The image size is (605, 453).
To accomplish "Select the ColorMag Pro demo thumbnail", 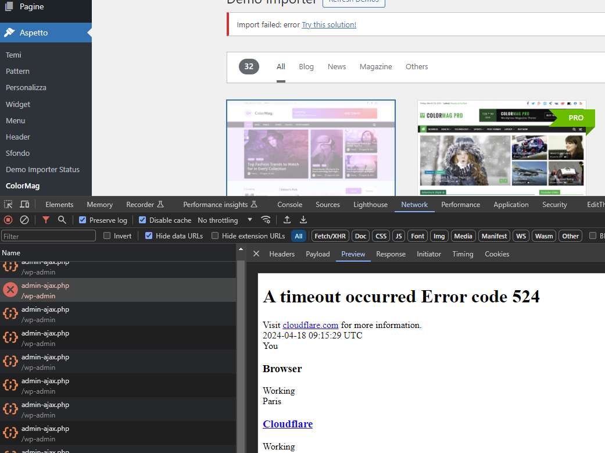I will [x=502, y=148].
